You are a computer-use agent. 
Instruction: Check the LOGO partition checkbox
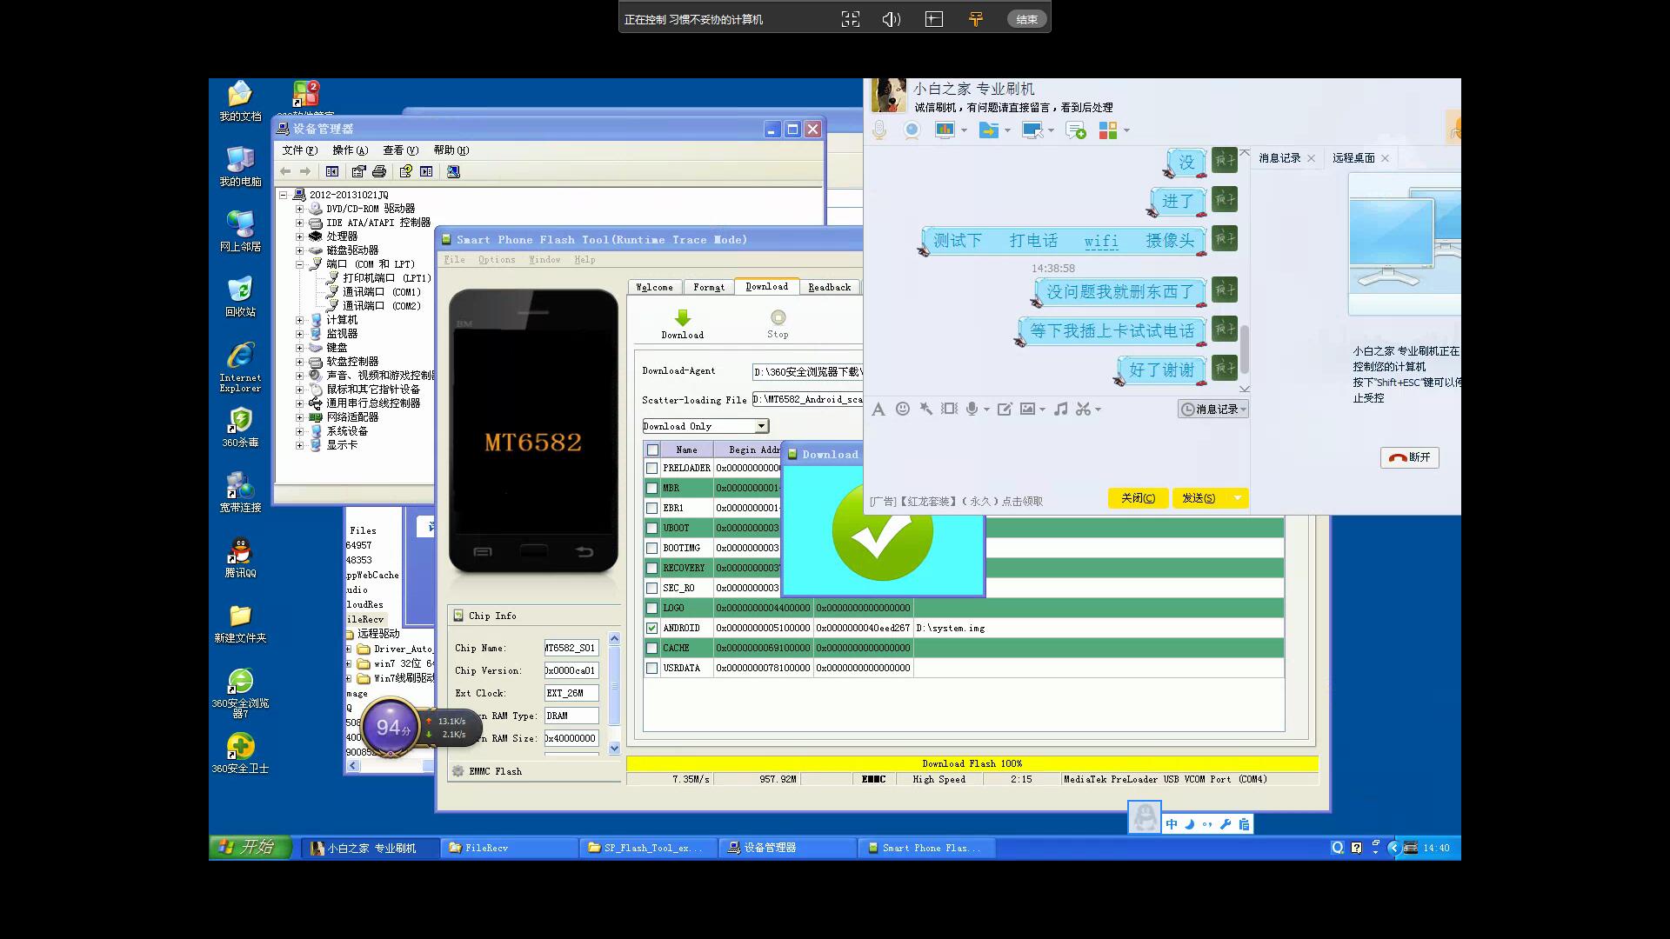(651, 608)
